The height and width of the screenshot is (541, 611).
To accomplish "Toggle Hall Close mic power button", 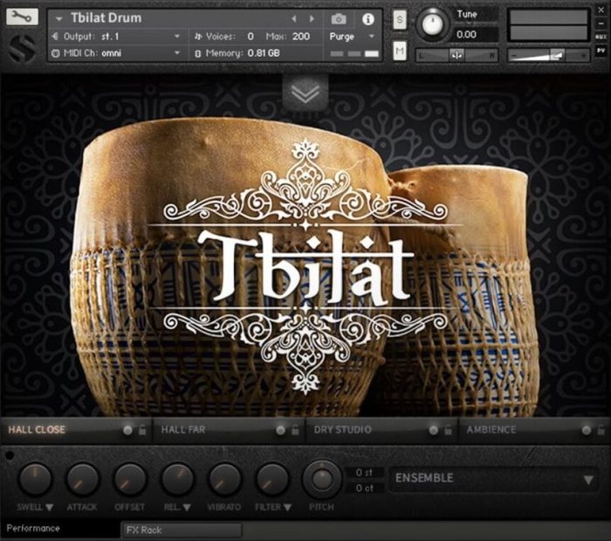I will click(127, 430).
